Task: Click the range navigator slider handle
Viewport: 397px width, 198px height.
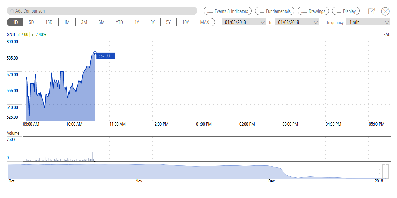Action: click(x=385, y=171)
